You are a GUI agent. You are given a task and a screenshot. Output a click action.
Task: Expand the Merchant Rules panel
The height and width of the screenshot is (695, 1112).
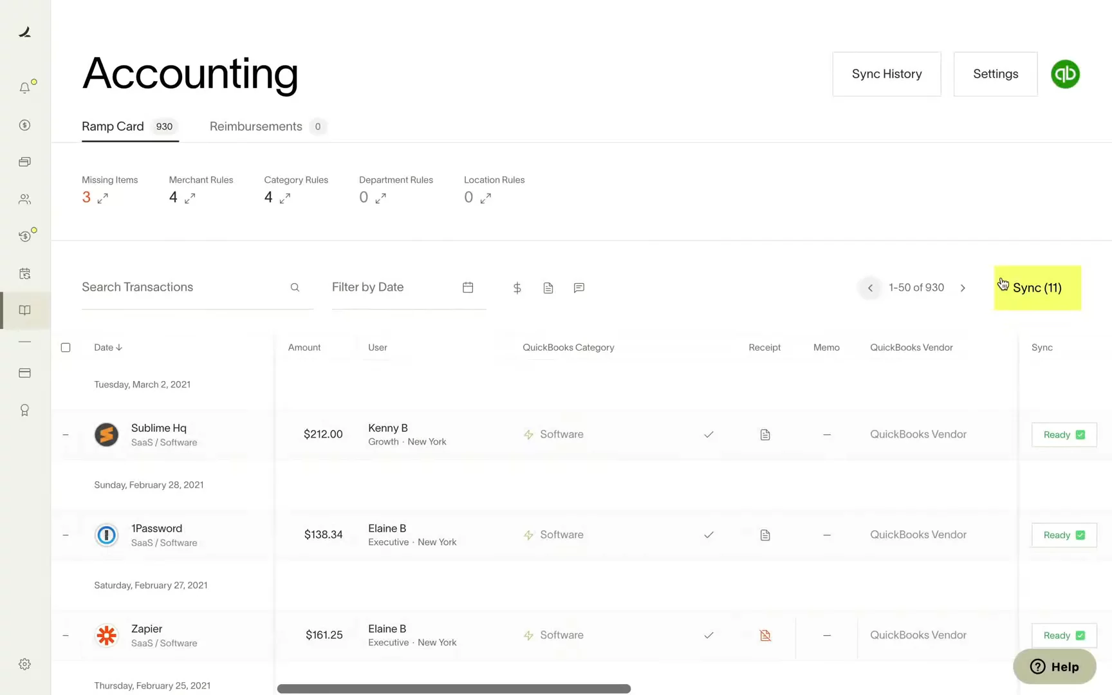pos(190,198)
